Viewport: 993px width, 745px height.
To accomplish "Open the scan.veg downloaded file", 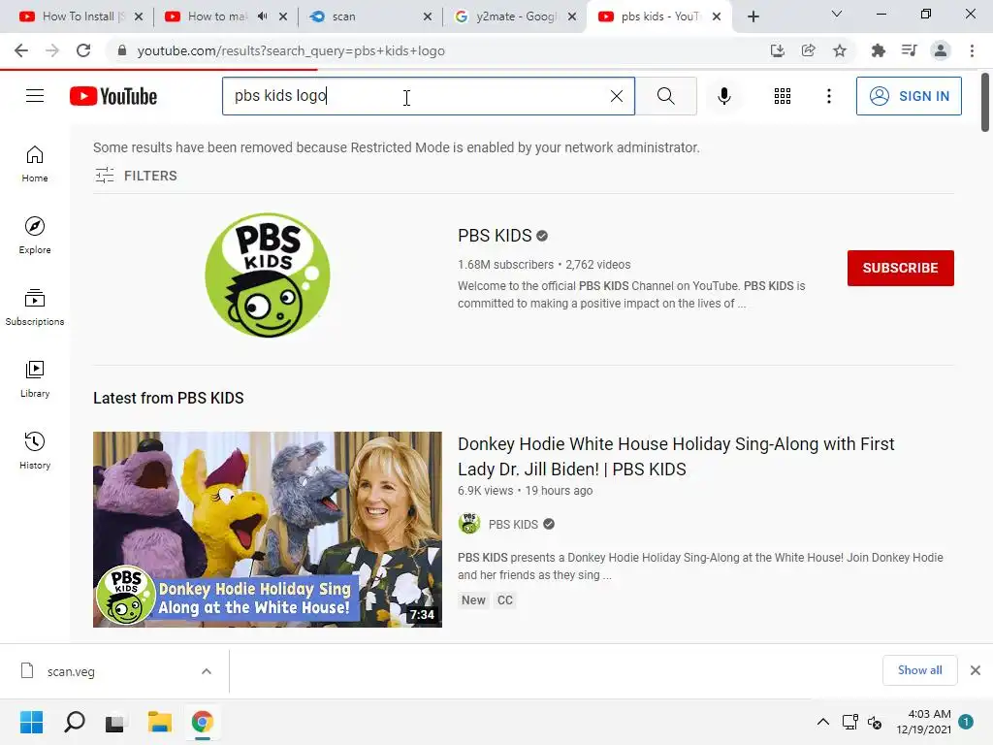I will coord(71,671).
